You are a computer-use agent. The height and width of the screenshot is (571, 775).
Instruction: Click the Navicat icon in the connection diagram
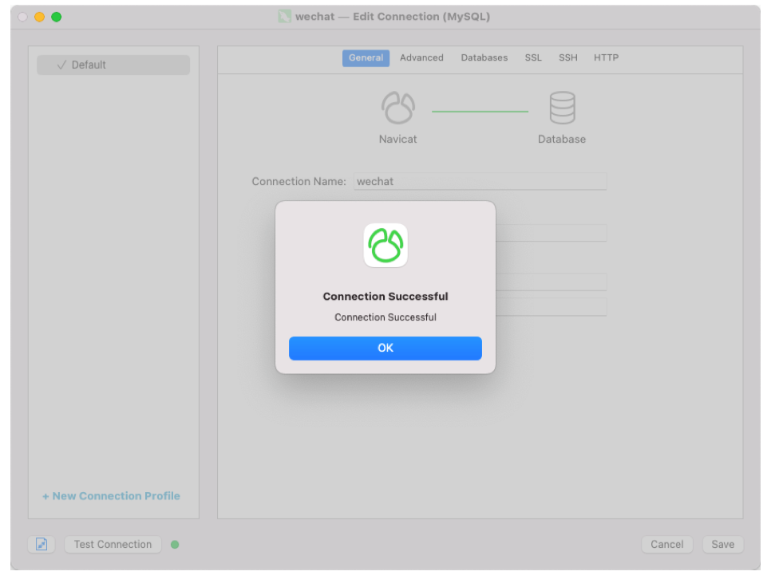pos(397,108)
